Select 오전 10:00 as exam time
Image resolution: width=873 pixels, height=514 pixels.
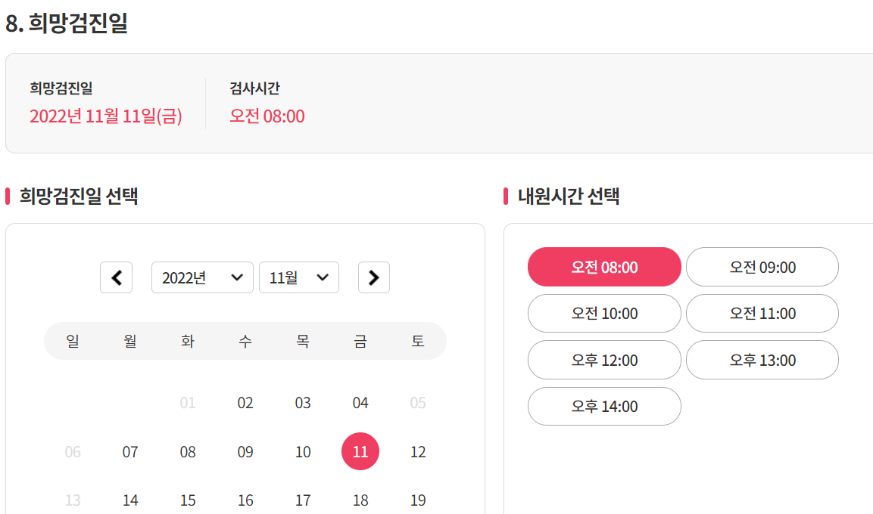pos(604,313)
